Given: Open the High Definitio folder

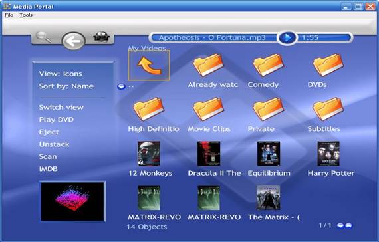Looking at the screenshot, I should pyautogui.click(x=149, y=109).
